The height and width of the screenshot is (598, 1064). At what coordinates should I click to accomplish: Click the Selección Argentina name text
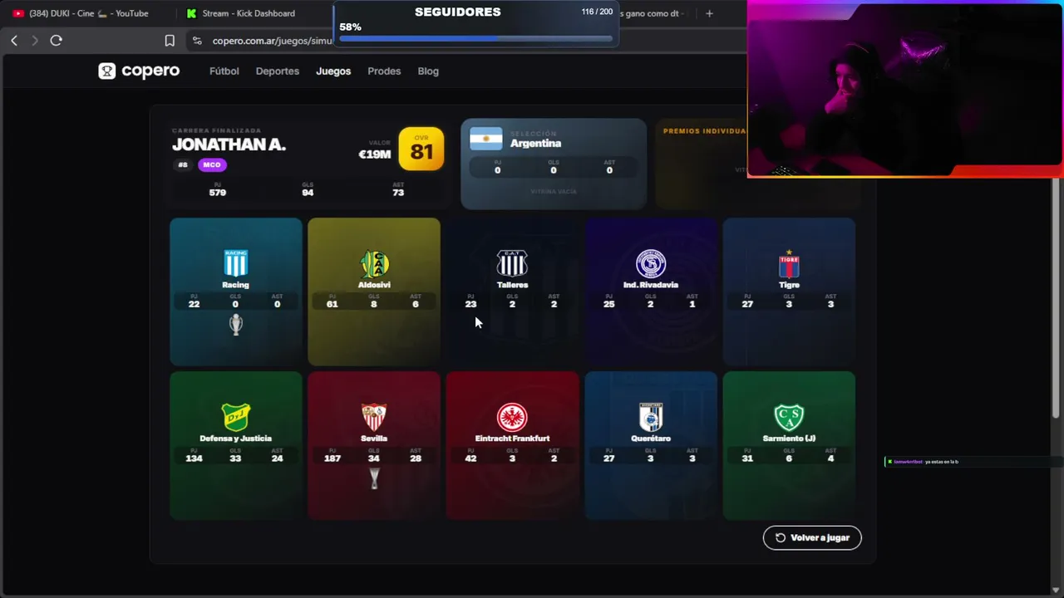click(535, 143)
